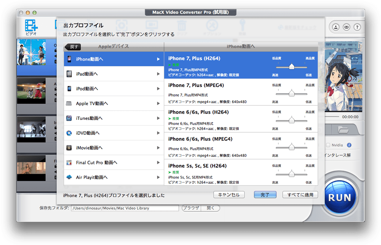Click the MacX Video Converter Pro window title

tap(190, 12)
